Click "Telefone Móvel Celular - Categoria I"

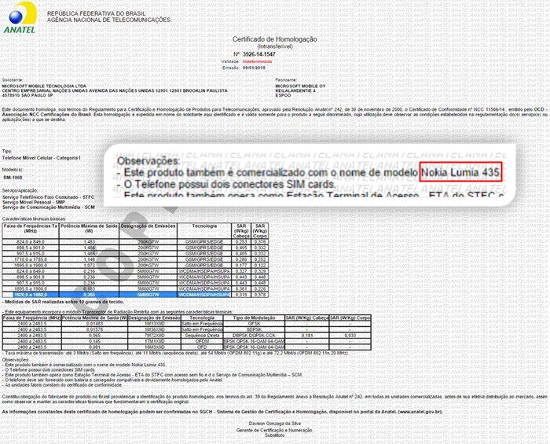pyautogui.click(x=41, y=158)
